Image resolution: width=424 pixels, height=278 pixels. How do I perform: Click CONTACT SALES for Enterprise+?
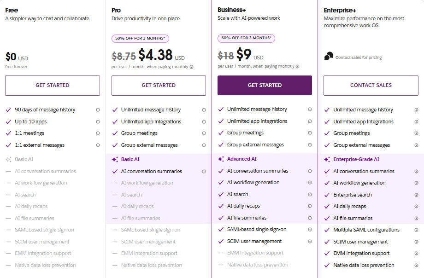(371, 86)
